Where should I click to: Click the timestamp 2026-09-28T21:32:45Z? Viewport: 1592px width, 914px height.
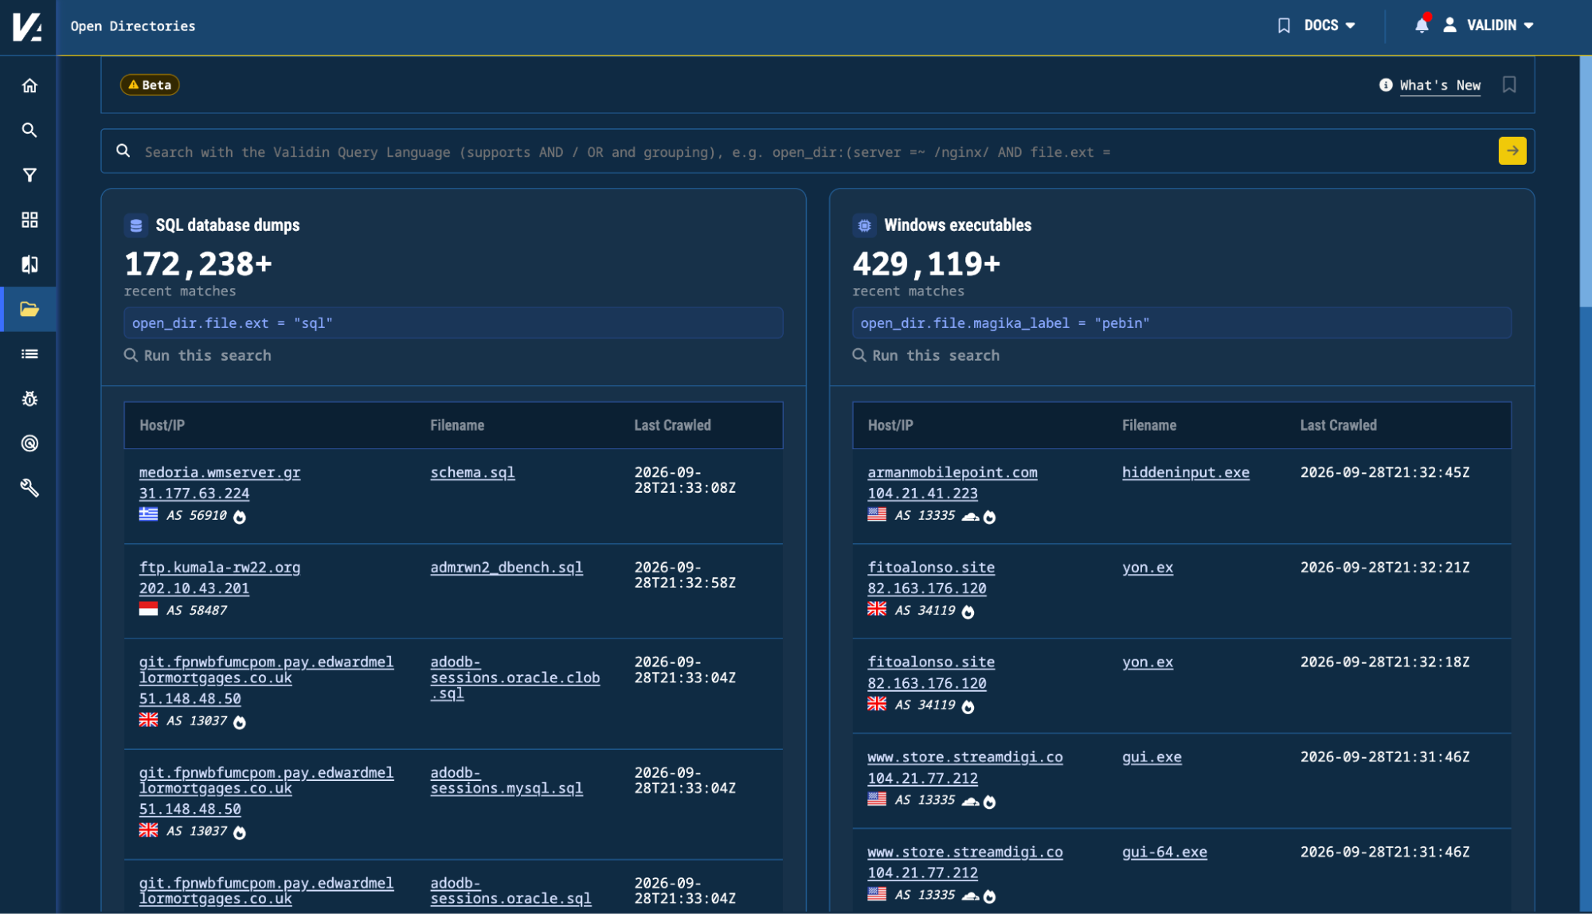click(1385, 472)
